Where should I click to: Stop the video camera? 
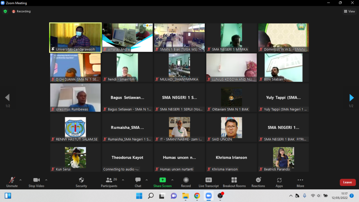click(x=36, y=182)
